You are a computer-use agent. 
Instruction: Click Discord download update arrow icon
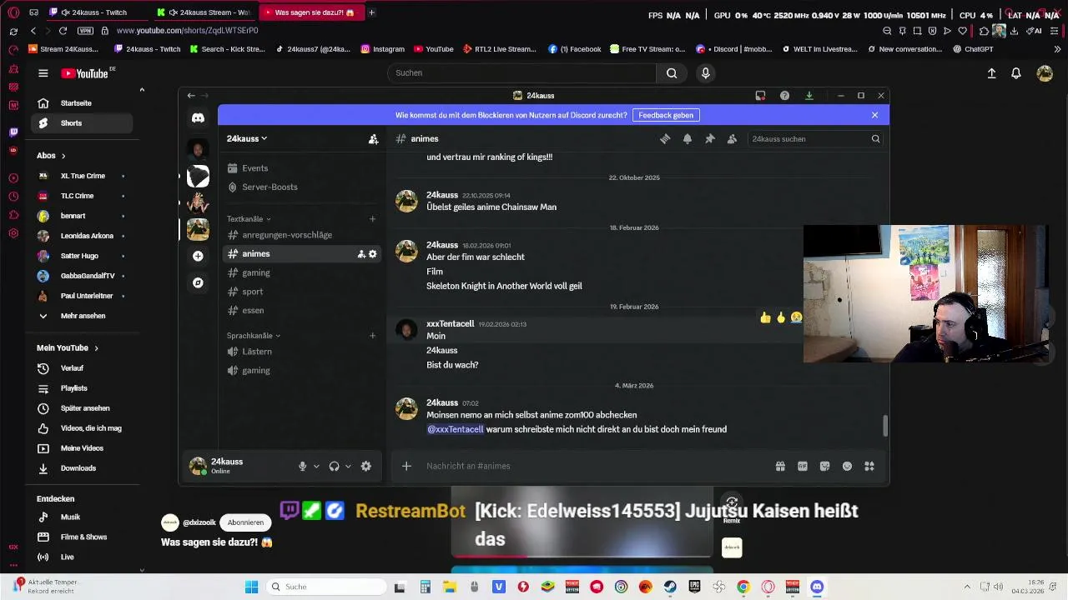(809, 96)
